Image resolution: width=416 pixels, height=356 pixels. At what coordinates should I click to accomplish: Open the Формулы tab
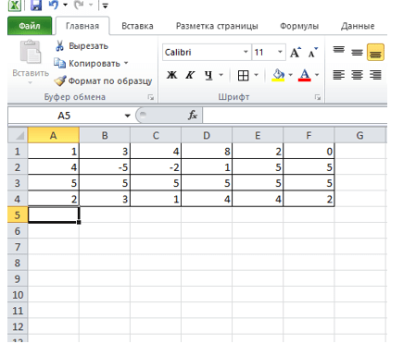pyautogui.click(x=299, y=26)
